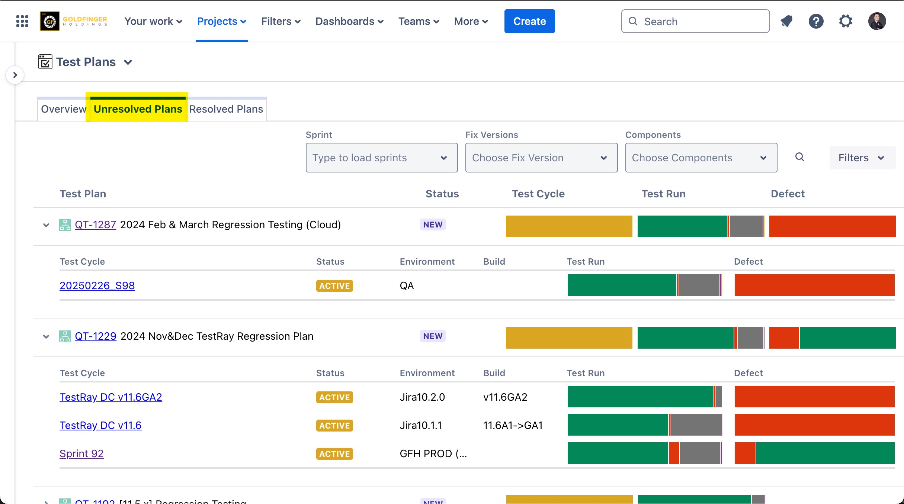Click the Test Plans checklist icon
The width and height of the screenshot is (904, 504).
point(45,62)
